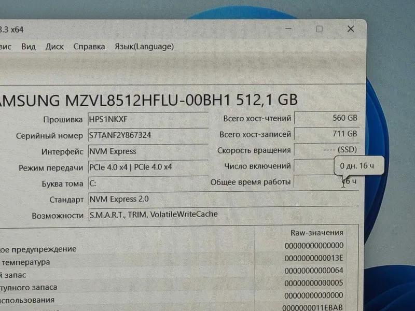Viewport: 415px width, 311px height.
Task: Click the SAMSUNG MZVL8512HFLU-00BH1 title
Action: (148, 100)
